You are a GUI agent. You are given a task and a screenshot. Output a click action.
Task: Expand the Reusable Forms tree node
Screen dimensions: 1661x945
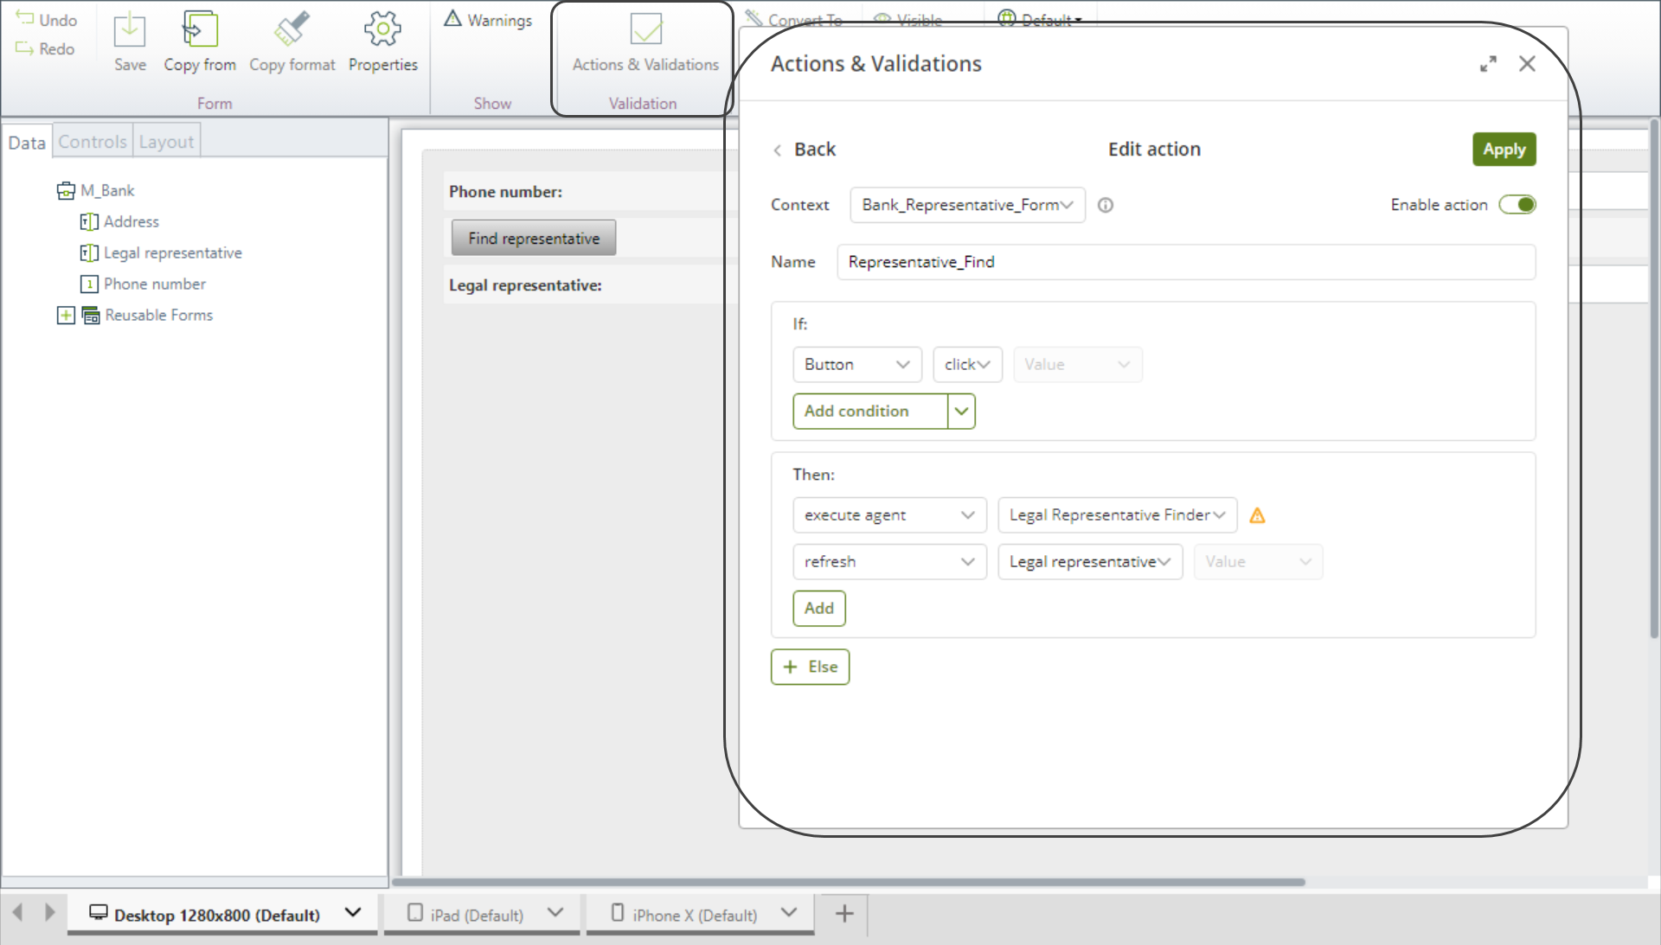pos(66,316)
